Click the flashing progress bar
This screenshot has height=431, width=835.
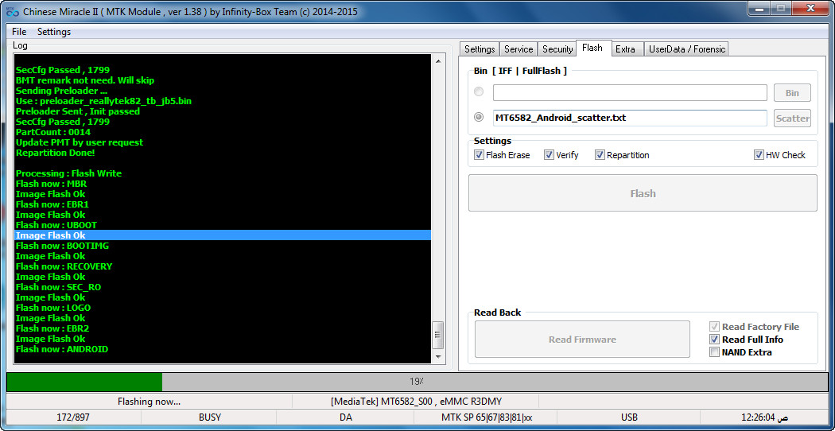pyautogui.click(x=417, y=382)
